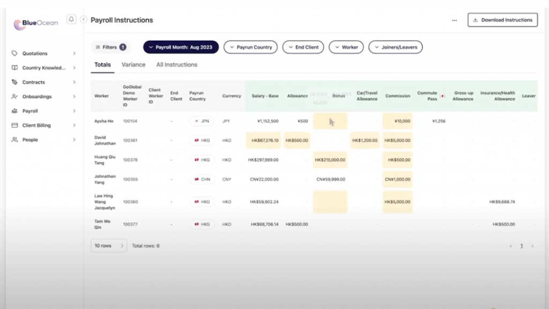Switch to the Totals tab

pyautogui.click(x=102, y=65)
